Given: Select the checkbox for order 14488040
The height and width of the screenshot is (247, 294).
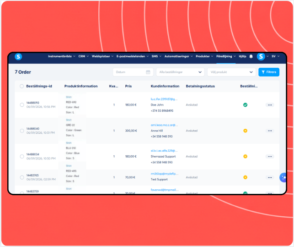Looking at the screenshot, I should (x=22, y=131).
